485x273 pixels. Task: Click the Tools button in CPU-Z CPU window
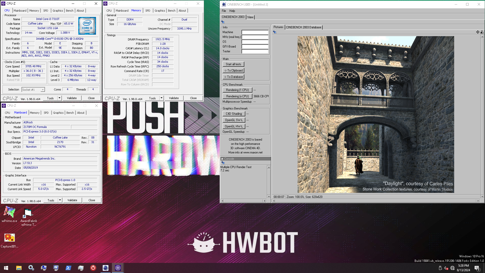tap(50, 98)
